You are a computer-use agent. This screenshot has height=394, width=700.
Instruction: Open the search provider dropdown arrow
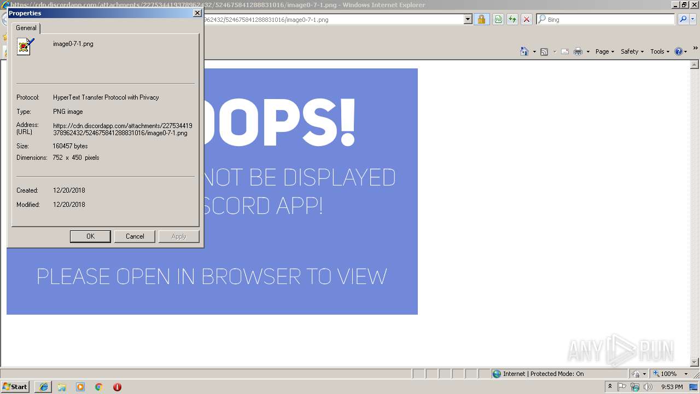pyautogui.click(x=692, y=19)
